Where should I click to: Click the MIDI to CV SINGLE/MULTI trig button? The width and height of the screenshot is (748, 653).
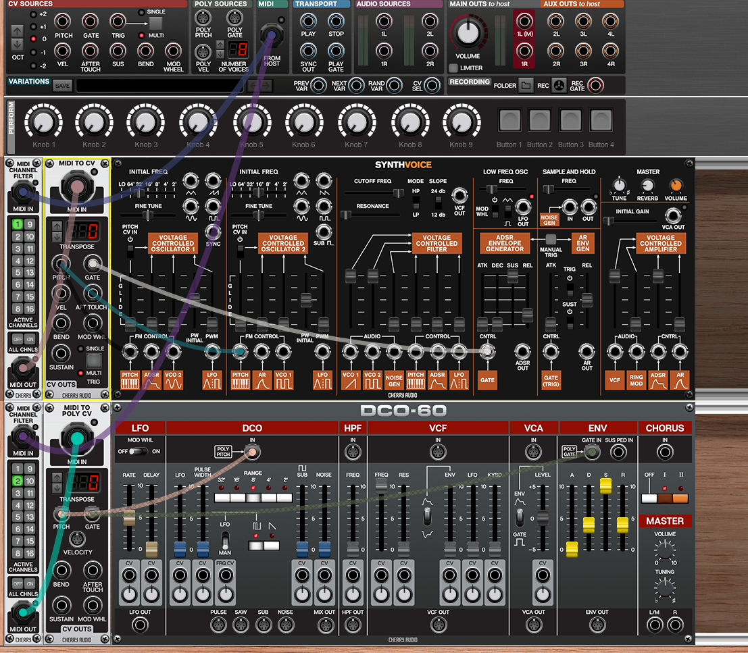pyautogui.click(x=93, y=361)
